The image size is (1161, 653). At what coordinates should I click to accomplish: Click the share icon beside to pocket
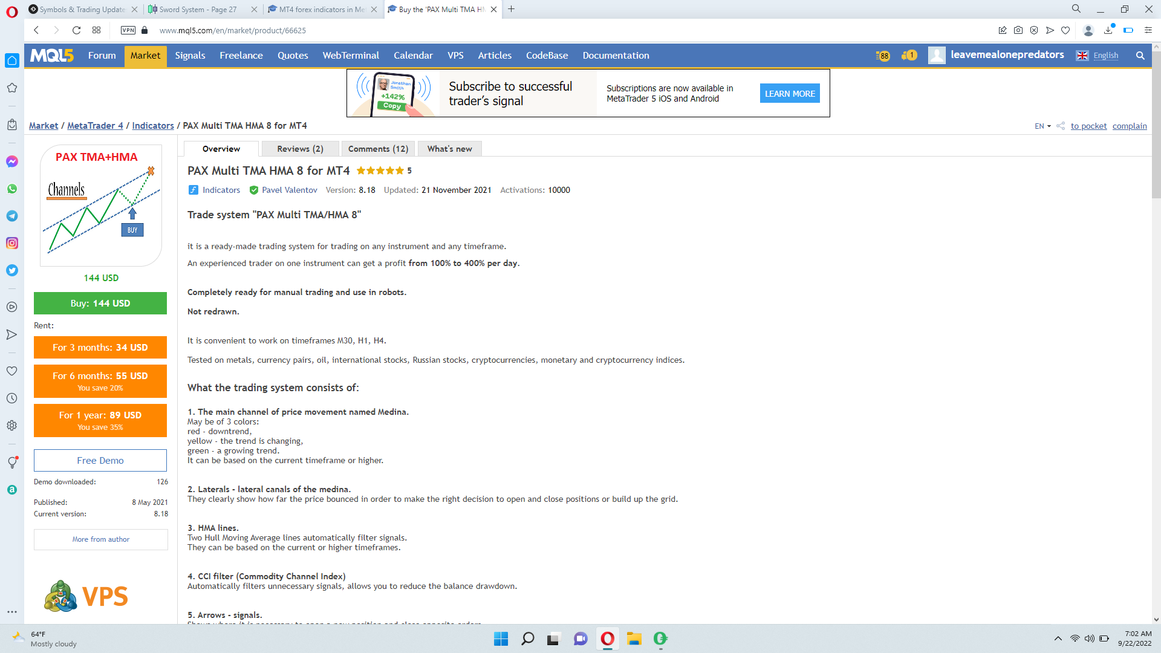[x=1061, y=126]
